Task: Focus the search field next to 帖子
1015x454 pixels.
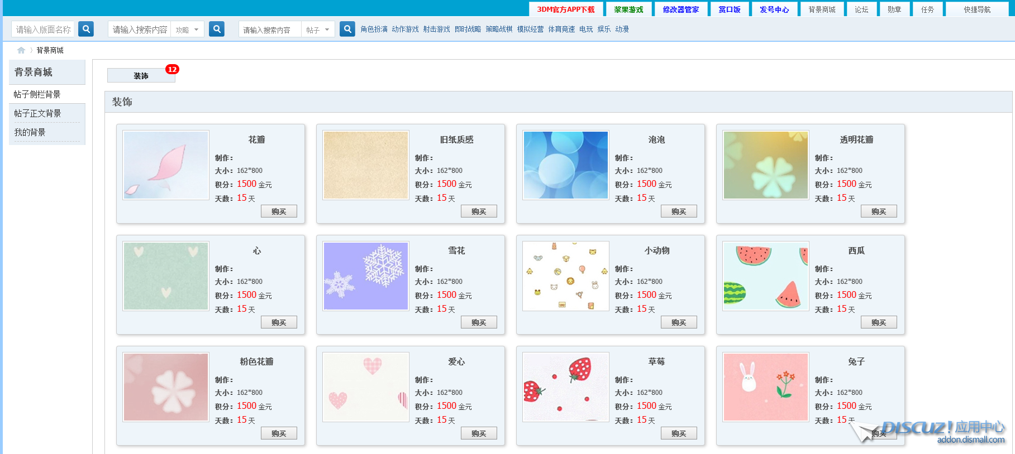Action: 270,30
